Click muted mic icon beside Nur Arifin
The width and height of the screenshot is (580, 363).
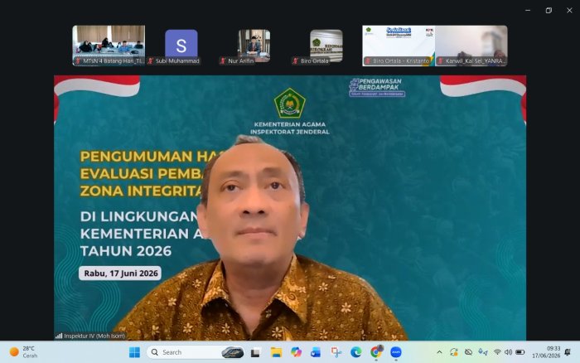[x=223, y=60]
